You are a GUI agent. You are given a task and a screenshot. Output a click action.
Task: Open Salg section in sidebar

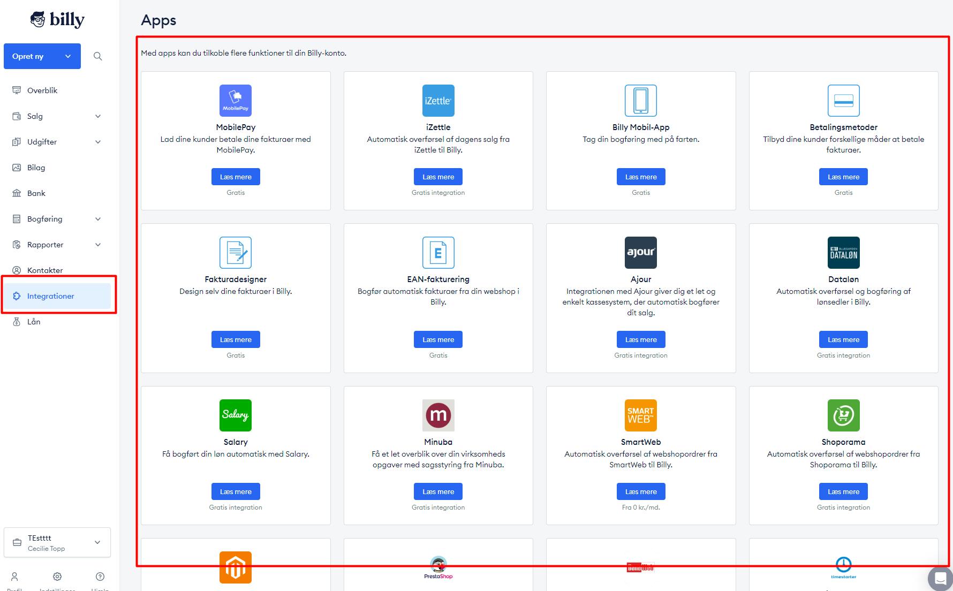(x=57, y=116)
